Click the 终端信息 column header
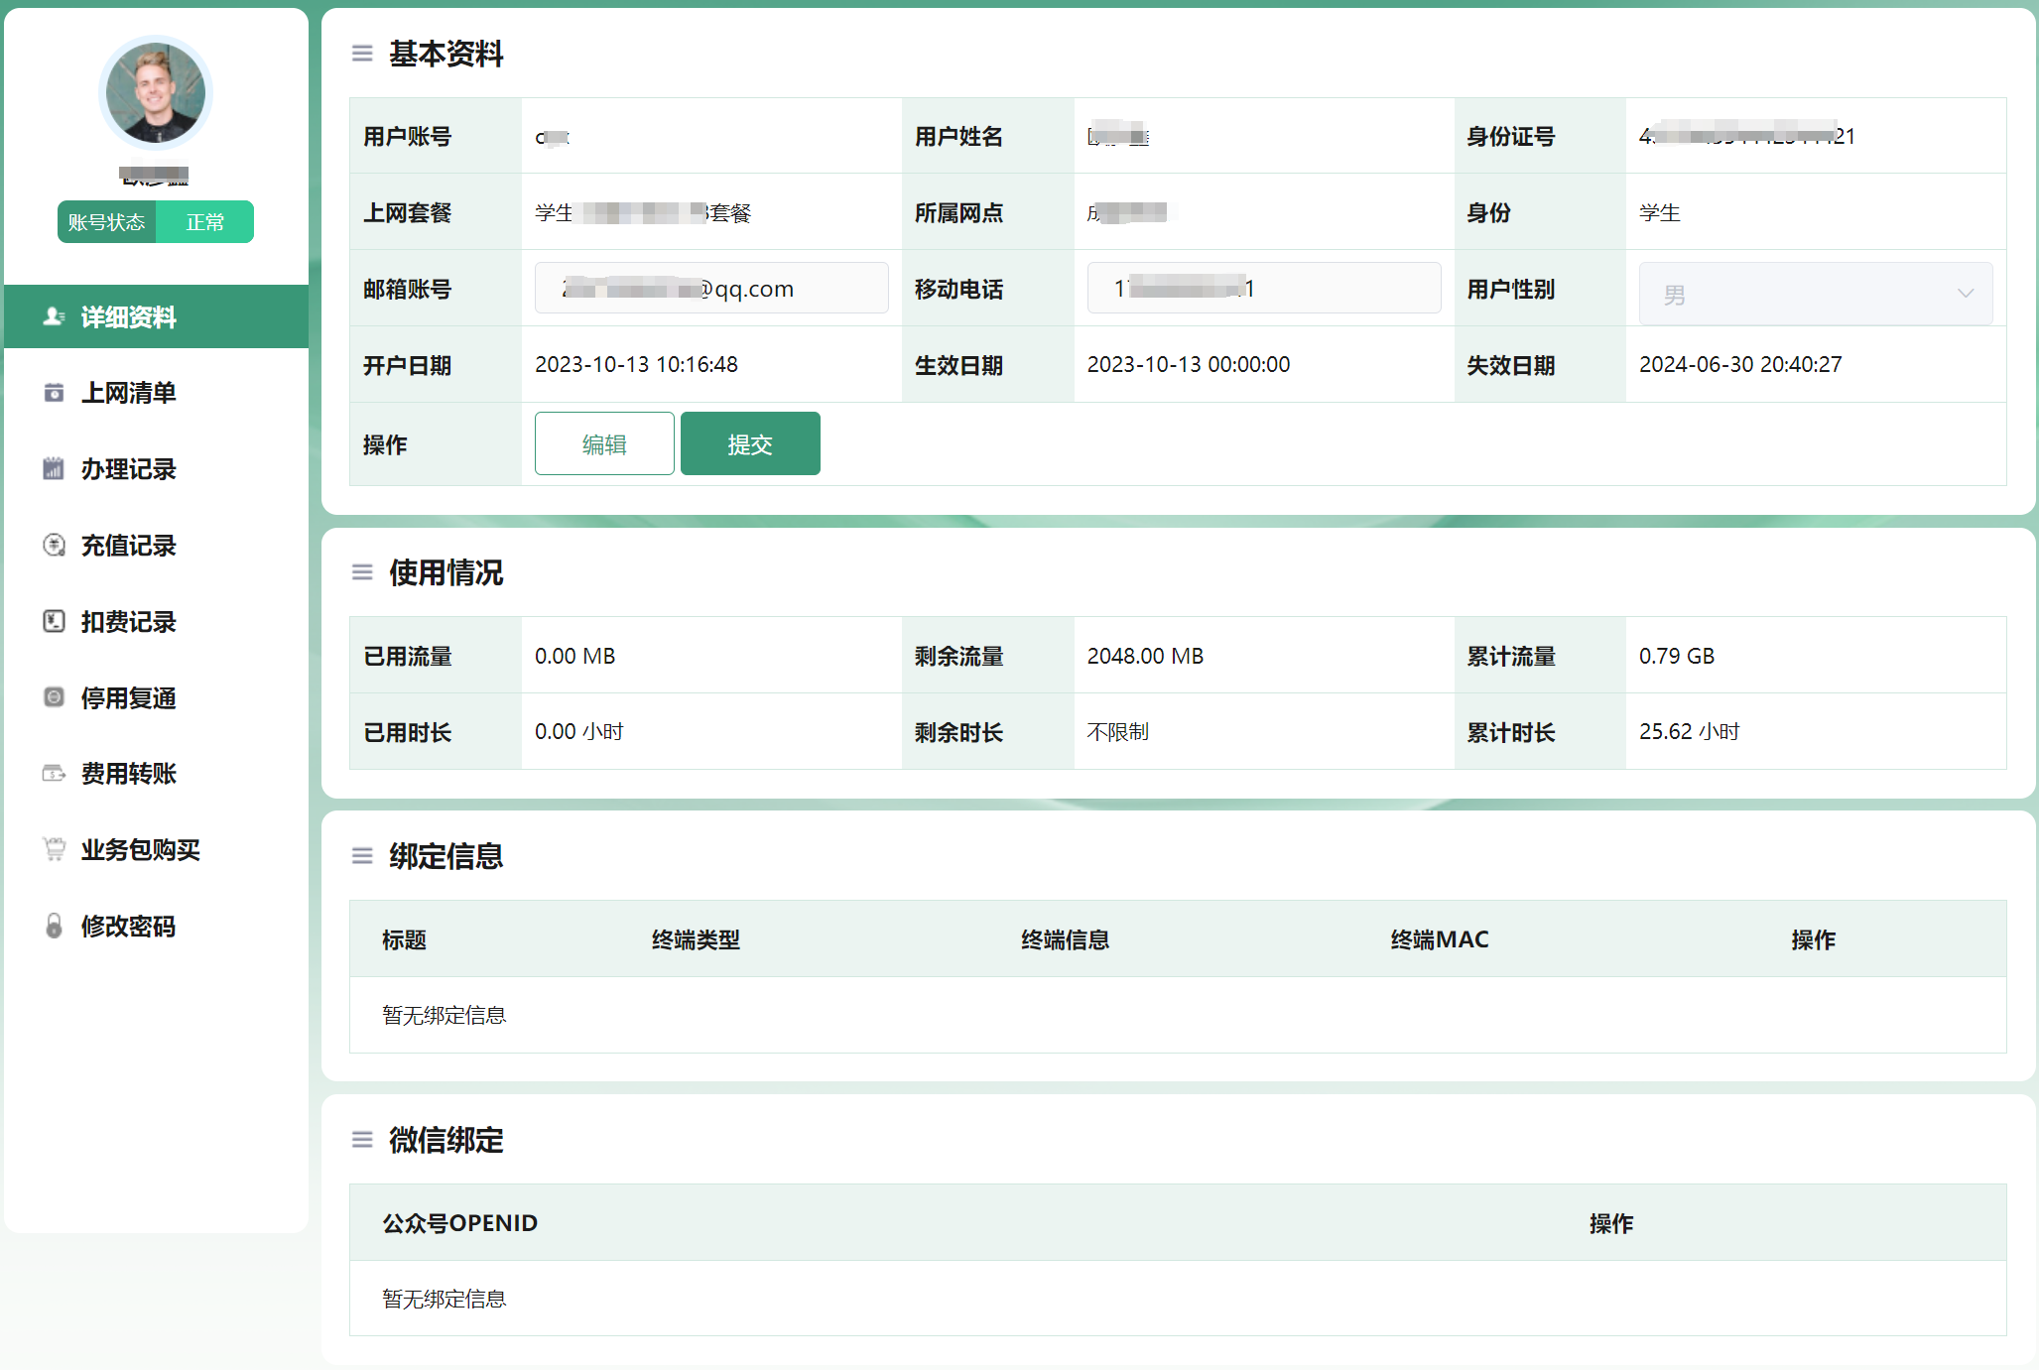Screen dimensions: 2039x1370 coord(1066,939)
